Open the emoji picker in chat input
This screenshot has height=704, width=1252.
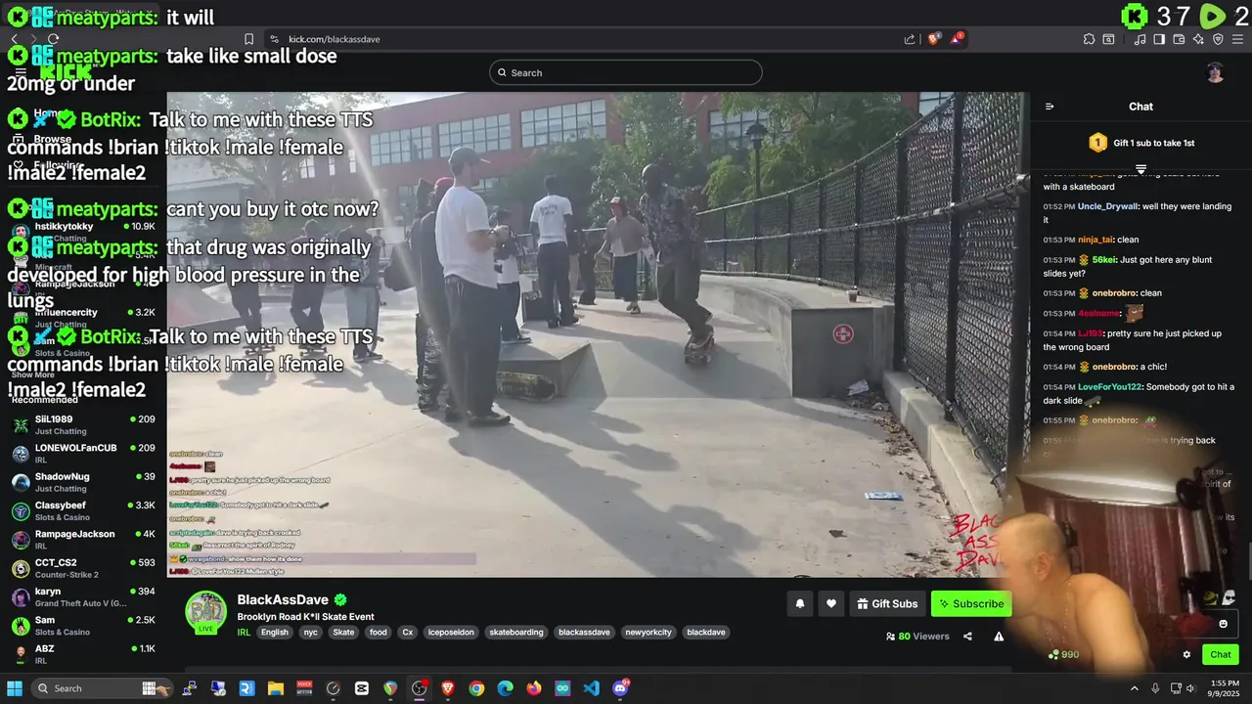pyautogui.click(x=1223, y=624)
